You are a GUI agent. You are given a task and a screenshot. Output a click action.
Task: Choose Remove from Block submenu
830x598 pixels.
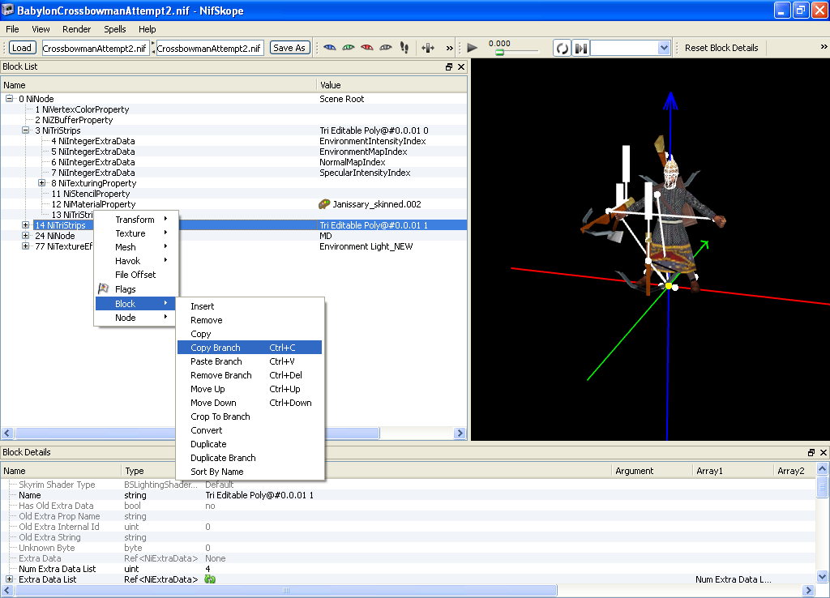click(250, 320)
